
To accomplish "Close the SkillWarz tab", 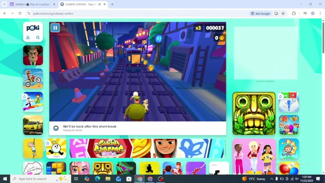I will point(54,4).
